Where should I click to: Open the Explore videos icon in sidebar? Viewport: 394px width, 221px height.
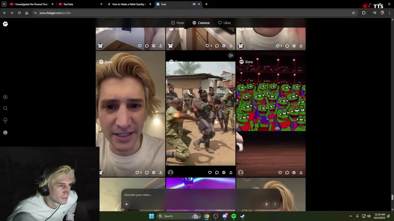tap(5, 97)
